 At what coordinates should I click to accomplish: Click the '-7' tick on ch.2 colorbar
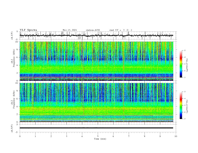tap(184, 119)
